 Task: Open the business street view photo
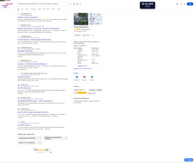tap(81, 19)
